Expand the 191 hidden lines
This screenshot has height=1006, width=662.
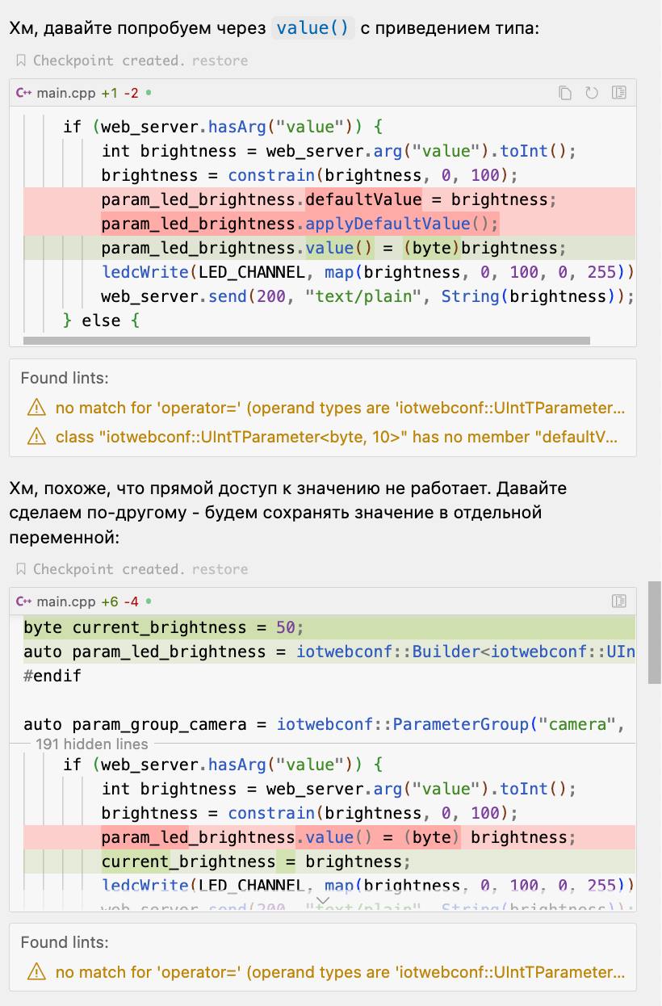[x=92, y=744]
